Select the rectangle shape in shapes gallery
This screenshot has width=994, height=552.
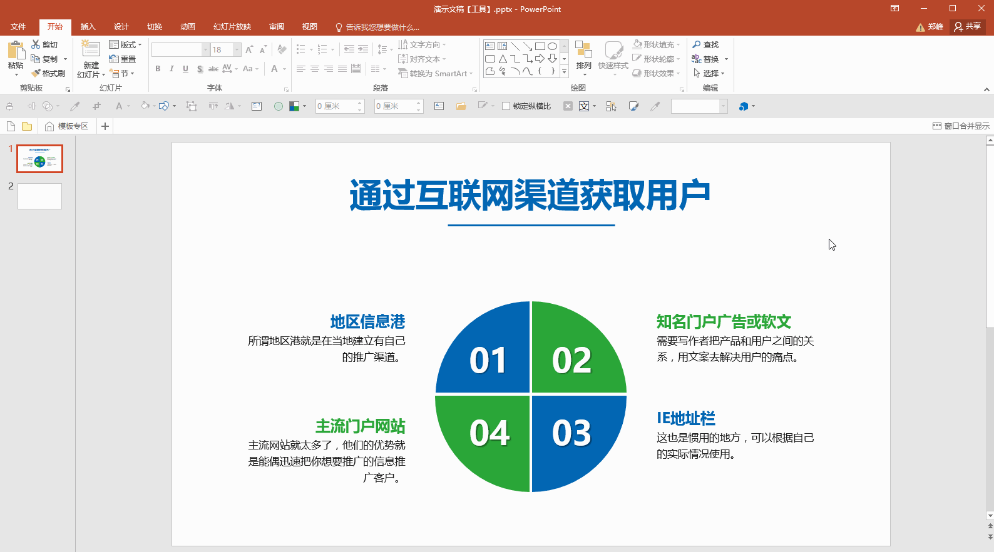pyautogui.click(x=540, y=46)
